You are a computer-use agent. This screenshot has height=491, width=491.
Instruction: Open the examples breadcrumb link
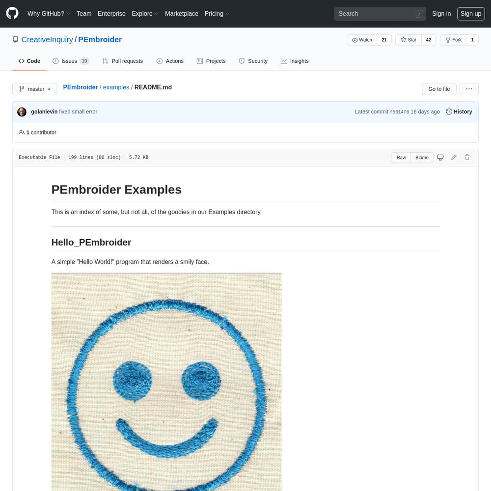[116, 87]
